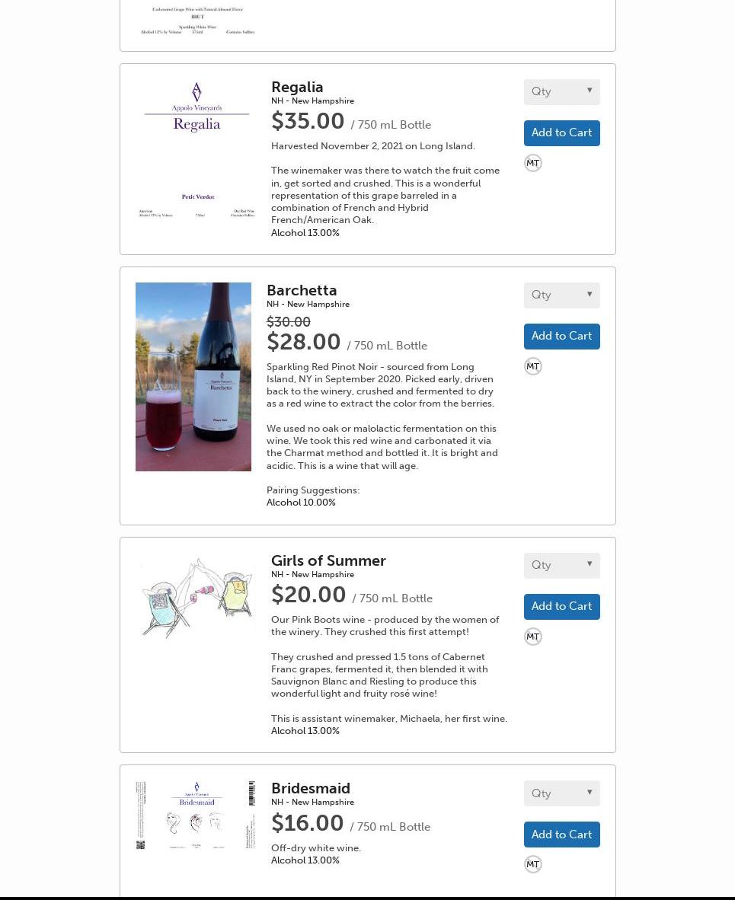735x900 pixels.
Task: Add Girls of Summer to cart
Action: pyautogui.click(x=561, y=607)
